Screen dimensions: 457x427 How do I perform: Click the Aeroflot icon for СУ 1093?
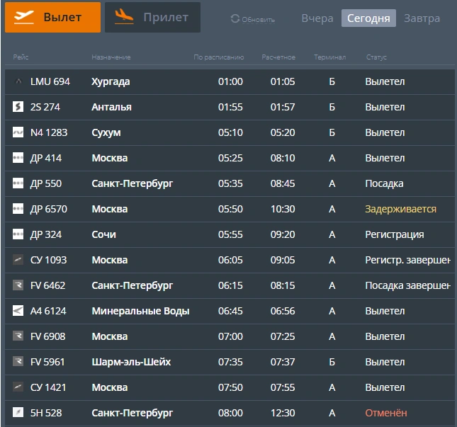click(18, 260)
